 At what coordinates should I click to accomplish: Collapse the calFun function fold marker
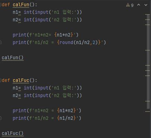pyautogui.click(x=0, y=5)
